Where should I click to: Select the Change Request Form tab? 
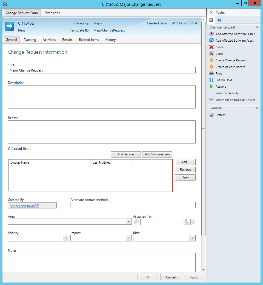point(22,13)
